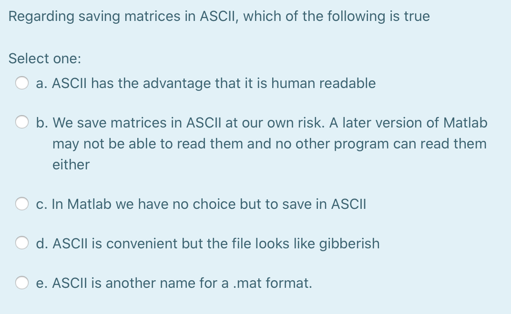Click the word 'gibberish' in option d
This screenshot has width=511, height=314.
tap(349, 244)
